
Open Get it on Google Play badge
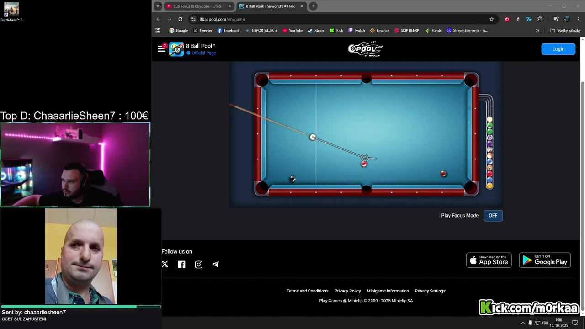click(x=545, y=260)
